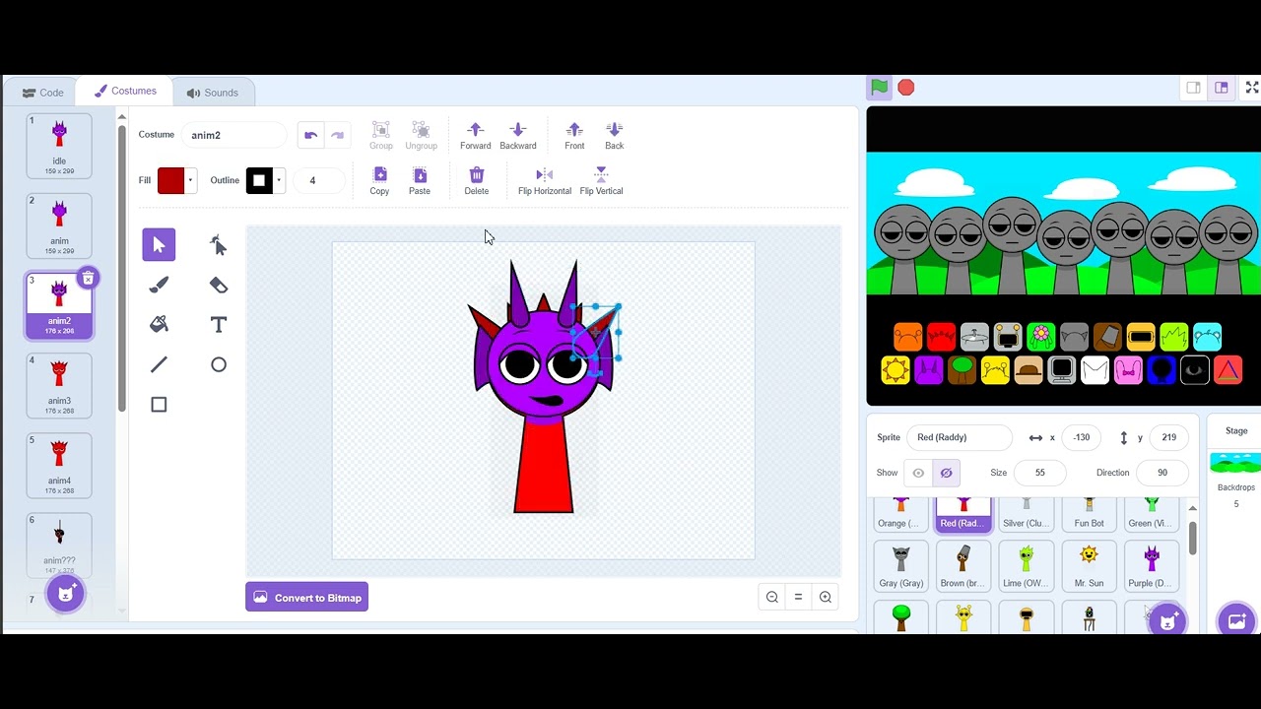Select the anim3 costume thumbnail
Viewport: 1261px width, 709px height.
click(x=59, y=385)
